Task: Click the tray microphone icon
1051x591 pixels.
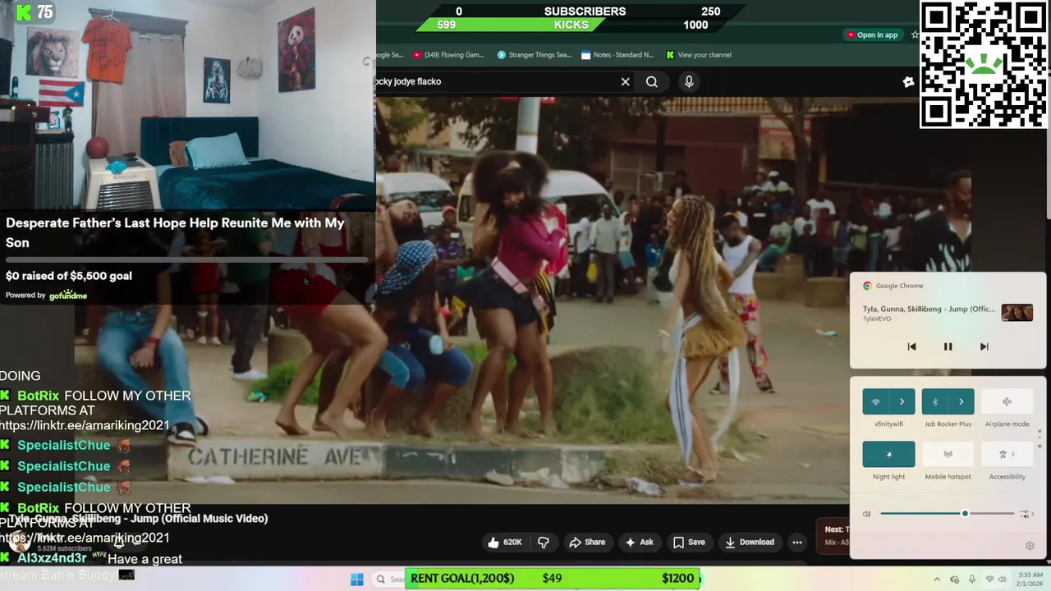Action: (x=971, y=580)
